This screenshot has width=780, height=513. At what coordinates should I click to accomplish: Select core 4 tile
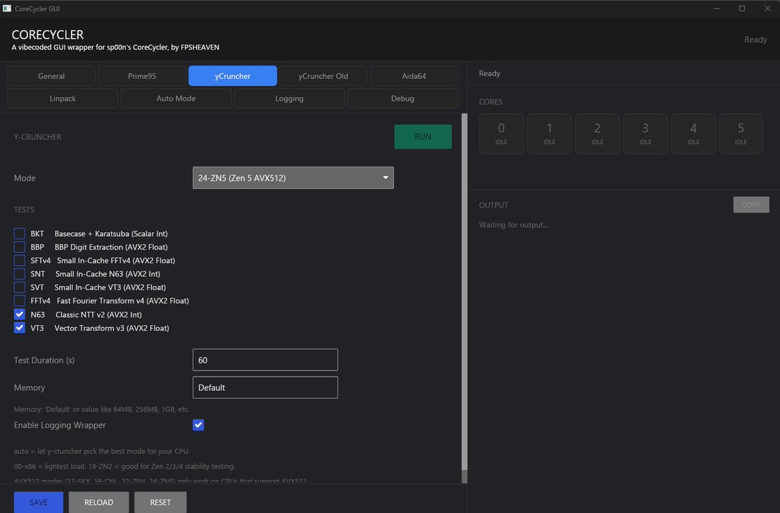[694, 134]
